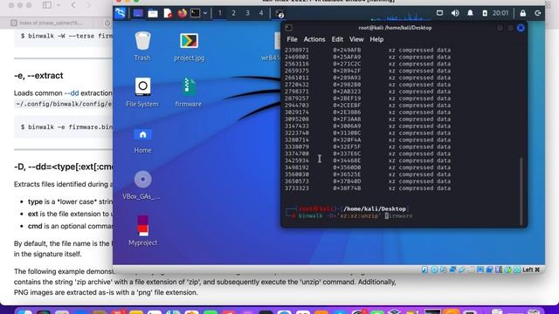559x314 pixels.
Task: Click the '-D, --dd=<type' heading in browser
Action: pyautogui.click(x=64, y=167)
